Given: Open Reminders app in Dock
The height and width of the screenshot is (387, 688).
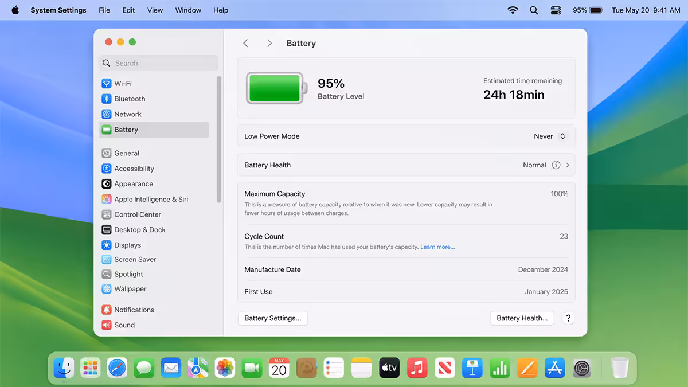Looking at the screenshot, I should [334, 368].
